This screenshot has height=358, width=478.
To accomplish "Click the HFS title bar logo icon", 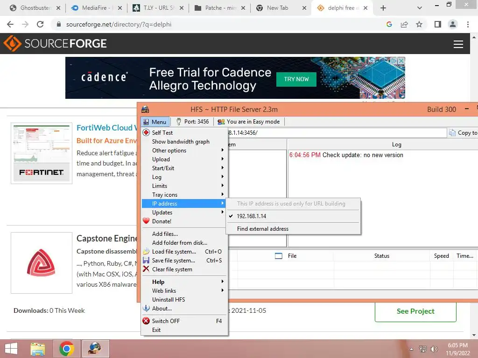I will pos(146,109).
